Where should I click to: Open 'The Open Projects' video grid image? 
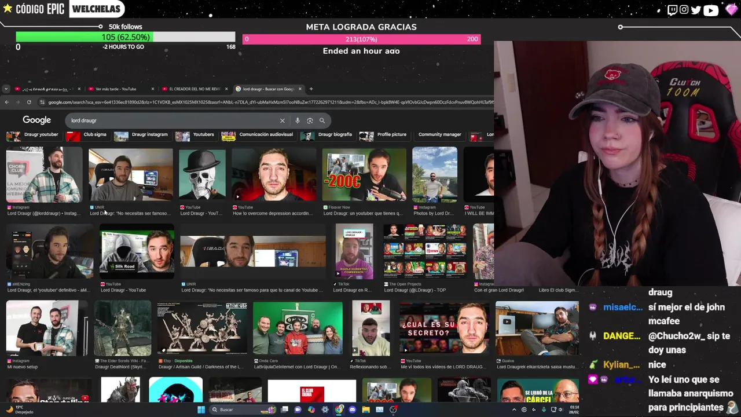pyautogui.click(x=424, y=251)
